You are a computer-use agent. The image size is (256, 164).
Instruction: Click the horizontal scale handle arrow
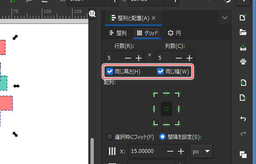[16, 86]
